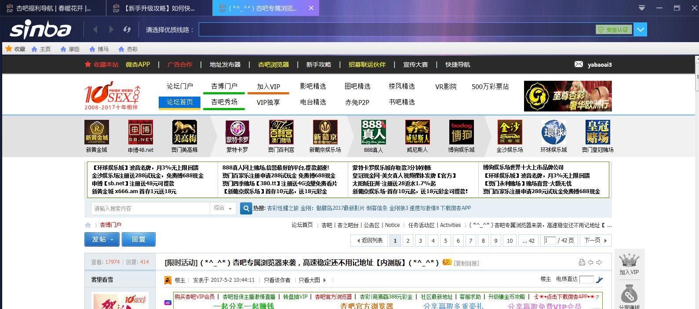This screenshot has height=309, width=699.
Task: Click the printer icon on post
Action: click(x=582, y=262)
